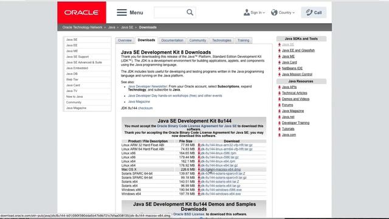Open the Technologies tab

pos(221,40)
